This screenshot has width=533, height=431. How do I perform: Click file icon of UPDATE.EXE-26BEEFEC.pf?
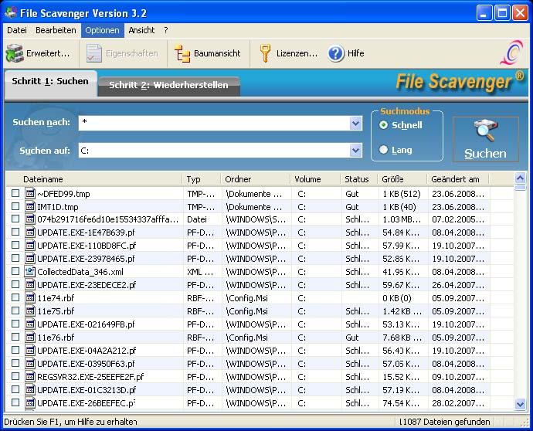tap(30, 402)
